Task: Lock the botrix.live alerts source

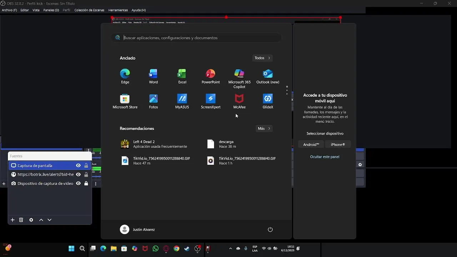Action: point(86,175)
